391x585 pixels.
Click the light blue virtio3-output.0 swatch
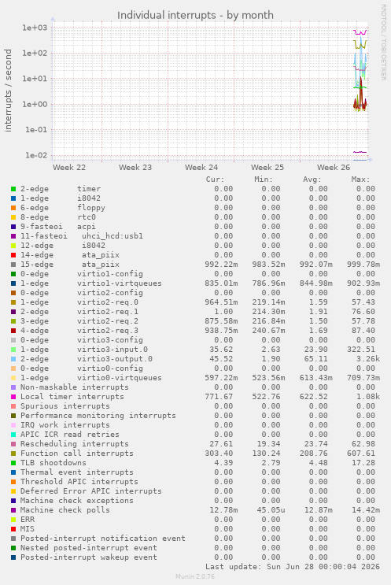coord(13,359)
